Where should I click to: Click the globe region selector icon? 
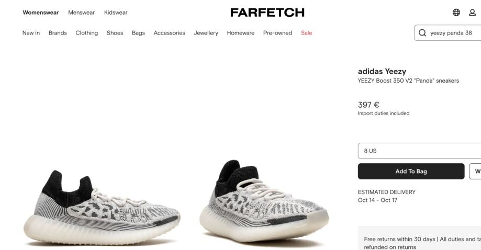456,12
